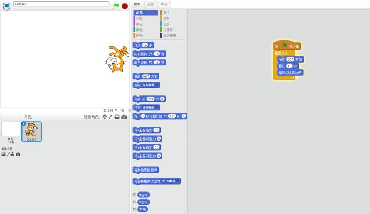Open the 移到 target dropdown block

coord(150,108)
